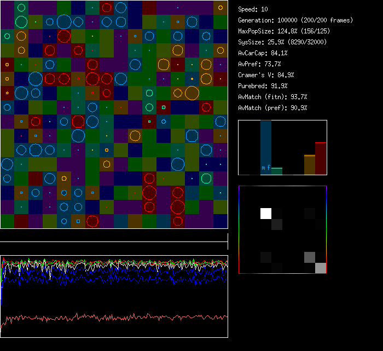The width and height of the screenshot is (383, 351).
Task: Click the Speed: 10 readout
Action: point(253,9)
